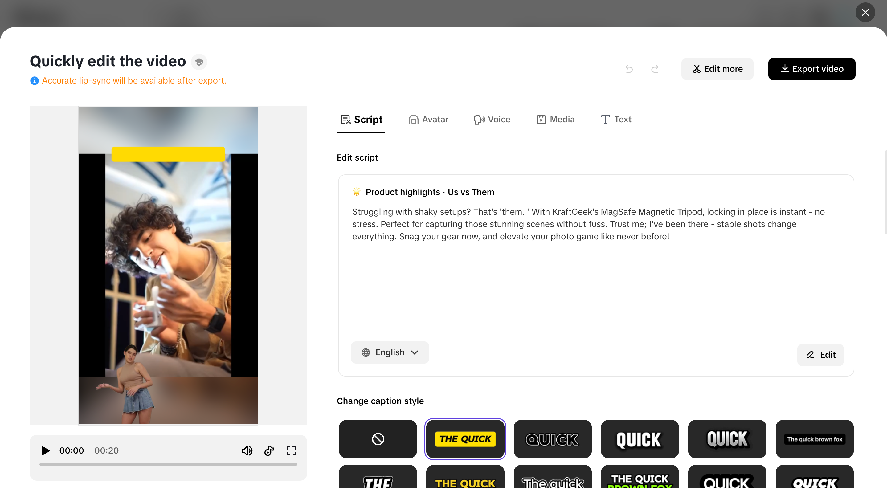Switch to the Voice tab
The image size is (887, 493).
click(x=491, y=120)
